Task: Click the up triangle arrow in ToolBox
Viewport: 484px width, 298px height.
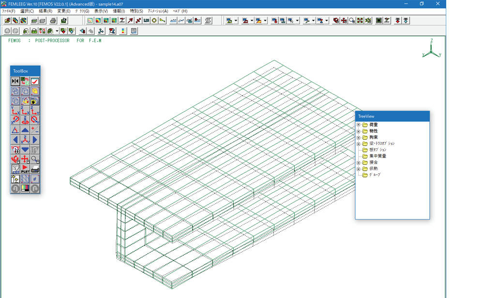Action: 25,130
